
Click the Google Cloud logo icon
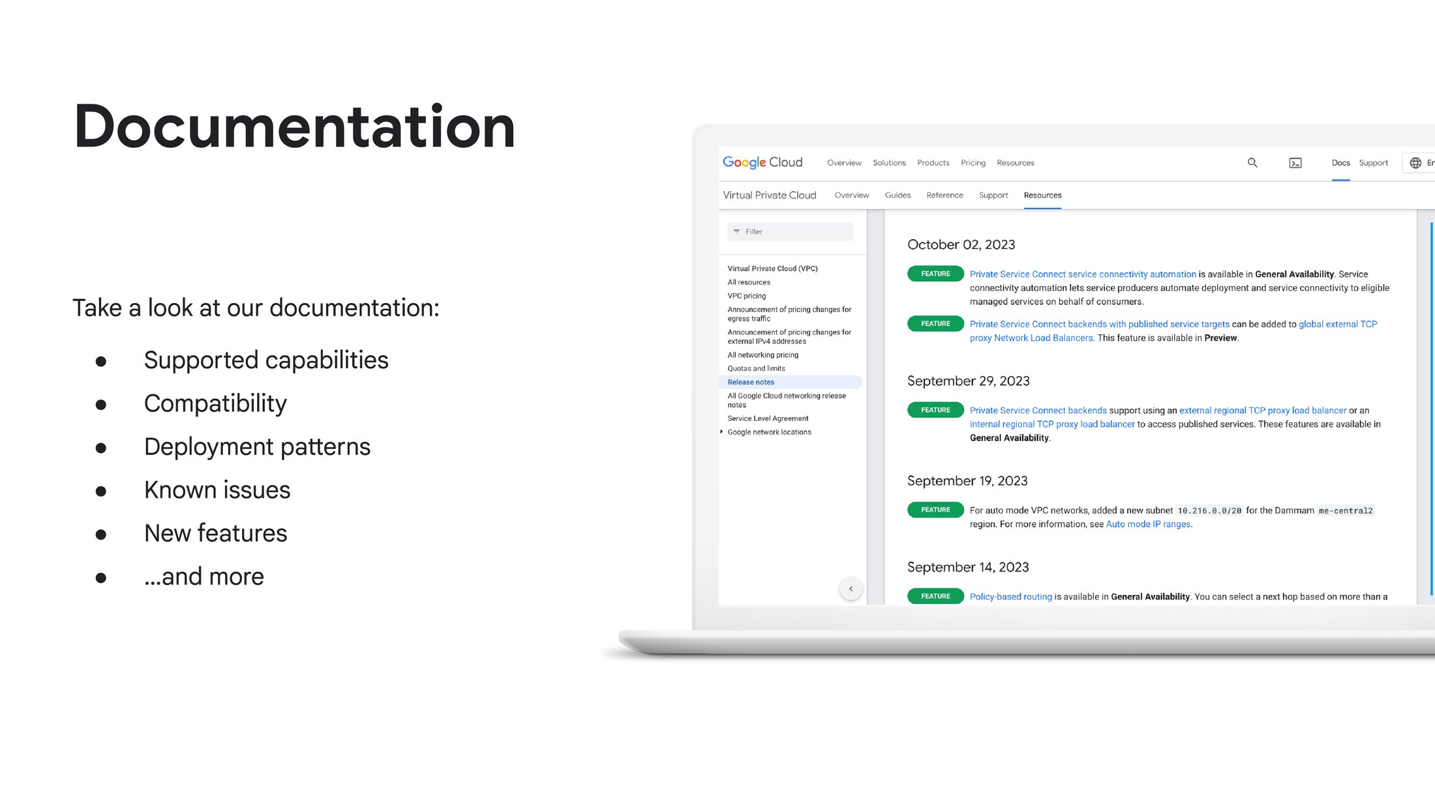click(x=764, y=162)
